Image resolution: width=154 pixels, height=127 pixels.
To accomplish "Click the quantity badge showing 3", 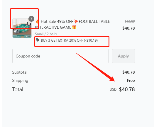I will 31,19.
